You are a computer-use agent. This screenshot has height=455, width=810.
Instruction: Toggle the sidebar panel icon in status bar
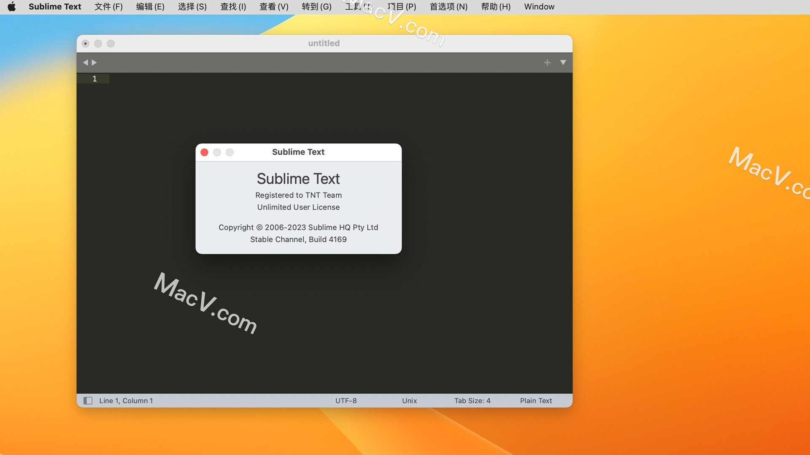click(x=88, y=401)
